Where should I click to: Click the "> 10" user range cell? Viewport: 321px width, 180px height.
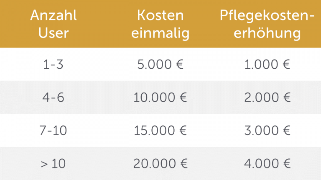pos(53,164)
